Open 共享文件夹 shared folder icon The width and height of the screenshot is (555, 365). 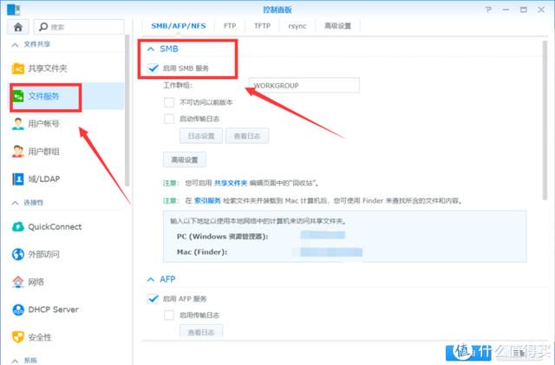coord(17,68)
